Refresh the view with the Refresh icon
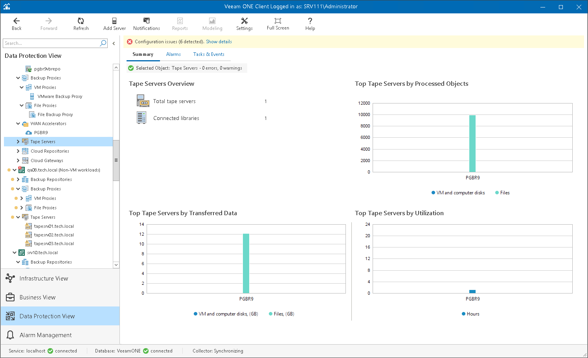This screenshot has height=358, width=588. click(x=81, y=21)
